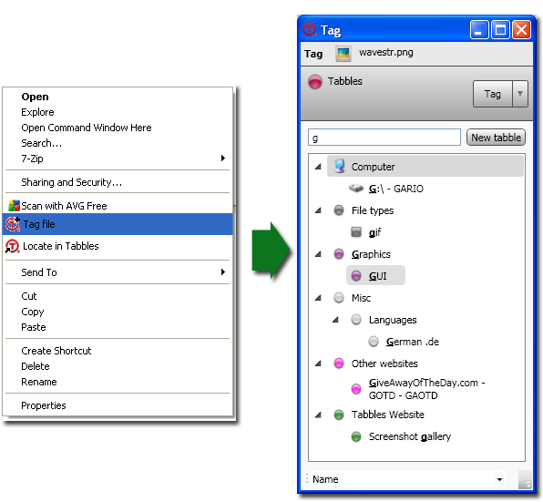The height and width of the screenshot is (502, 543).
Task: Click the pink Other websites bubble icon
Action: pyautogui.click(x=339, y=363)
